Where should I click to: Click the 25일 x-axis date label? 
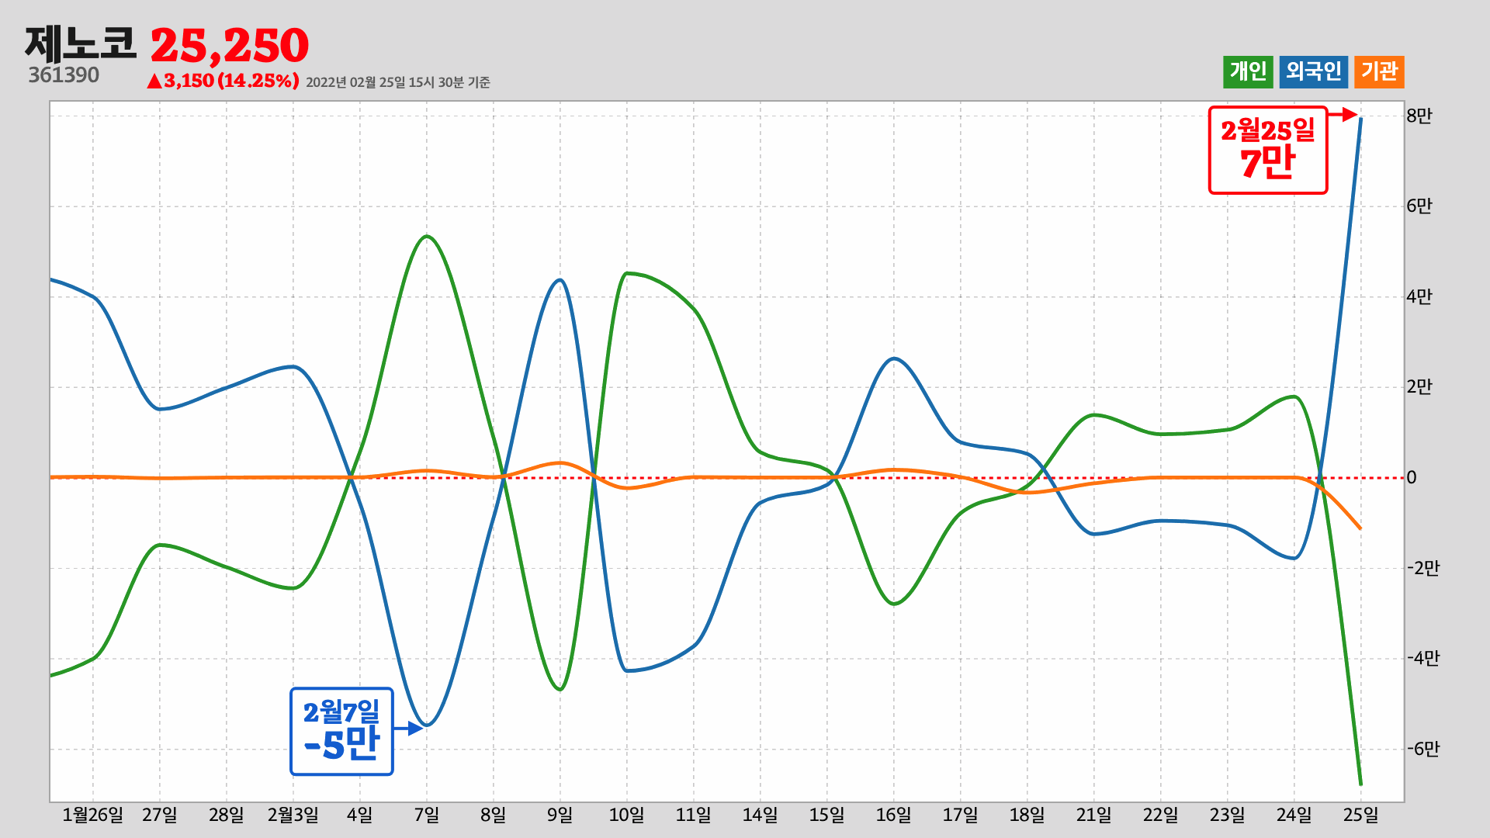(x=1361, y=815)
